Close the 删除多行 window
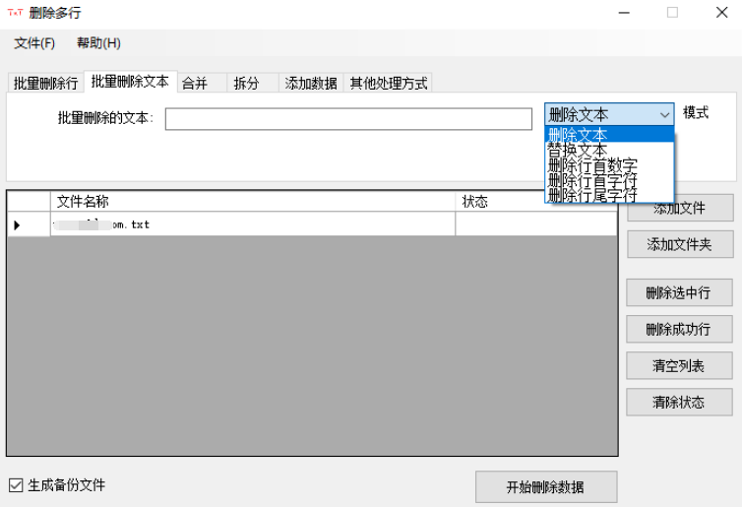Screen dimensions: 742x507 tap(721, 13)
